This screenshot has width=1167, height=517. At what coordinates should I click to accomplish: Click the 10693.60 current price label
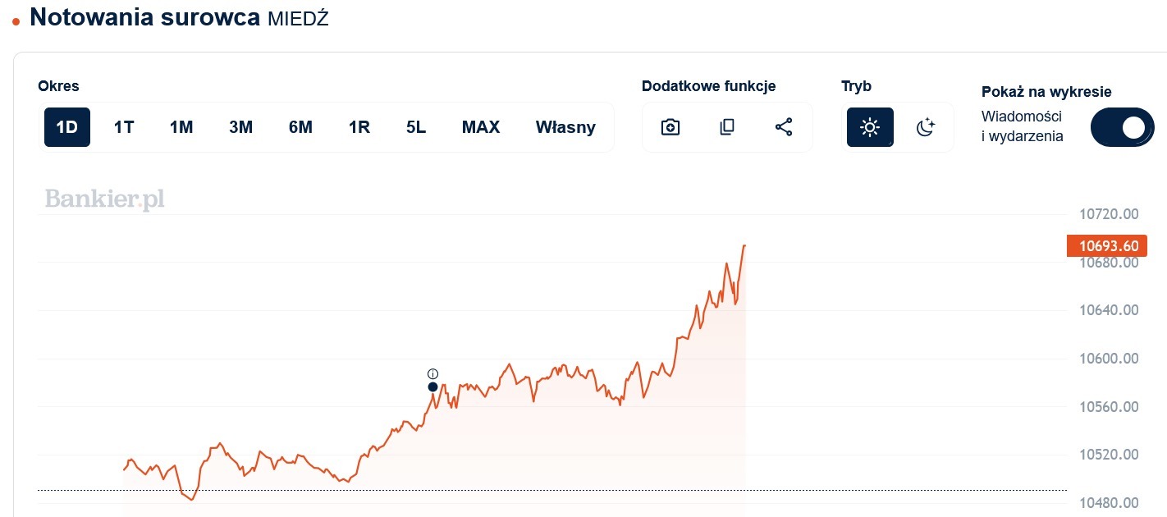pyautogui.click(x=1108, y=245)
